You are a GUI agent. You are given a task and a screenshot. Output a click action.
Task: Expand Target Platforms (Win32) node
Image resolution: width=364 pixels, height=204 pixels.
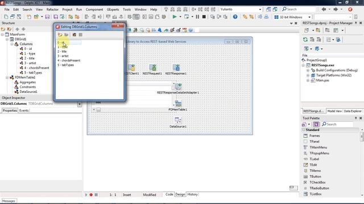tap(308, 75)
